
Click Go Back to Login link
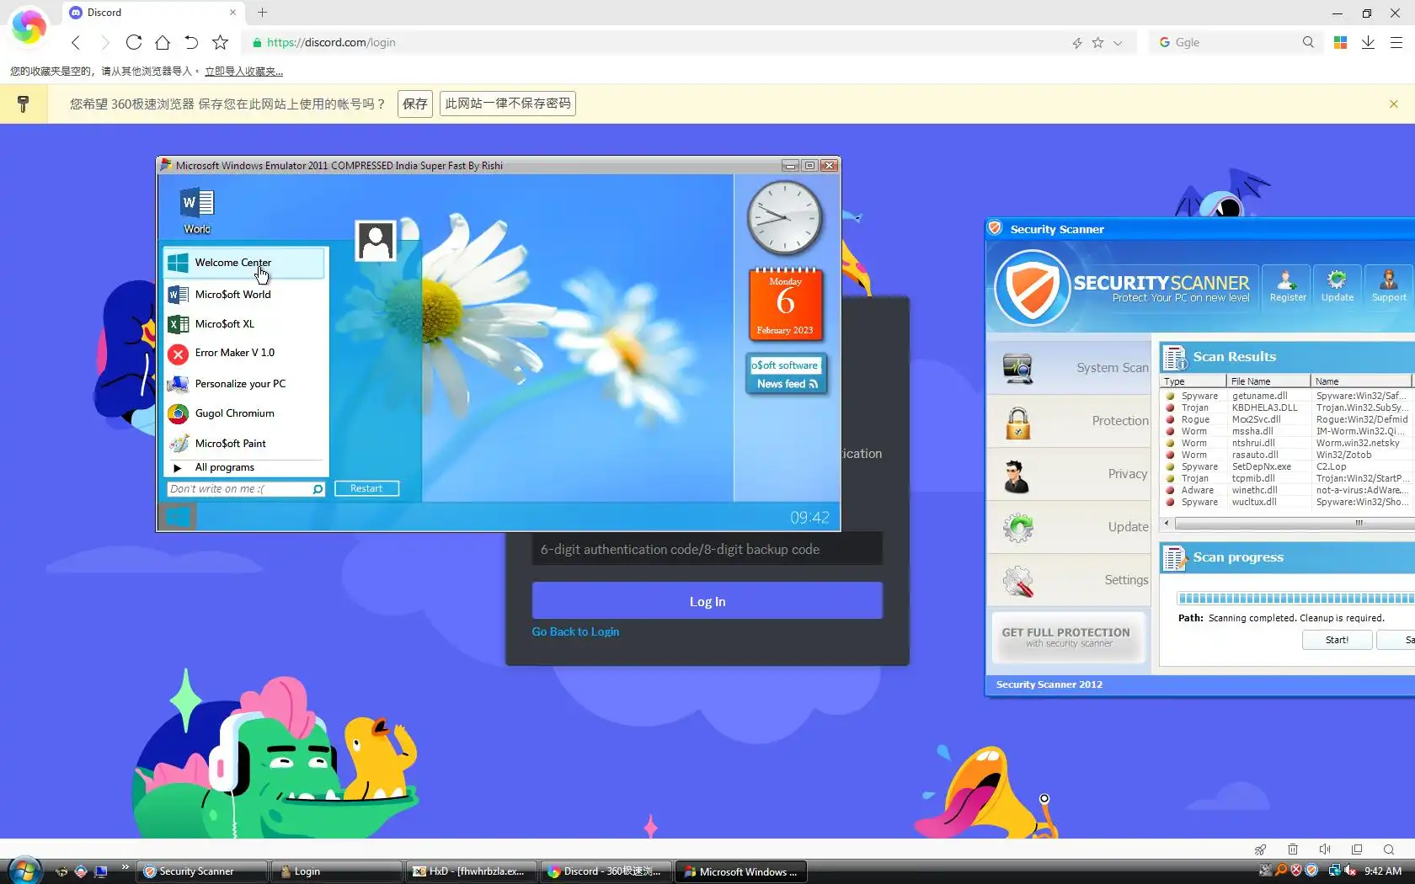(x=575, y=631)
